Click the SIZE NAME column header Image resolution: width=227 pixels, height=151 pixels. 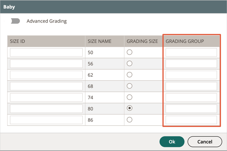(x=105, y=41)
